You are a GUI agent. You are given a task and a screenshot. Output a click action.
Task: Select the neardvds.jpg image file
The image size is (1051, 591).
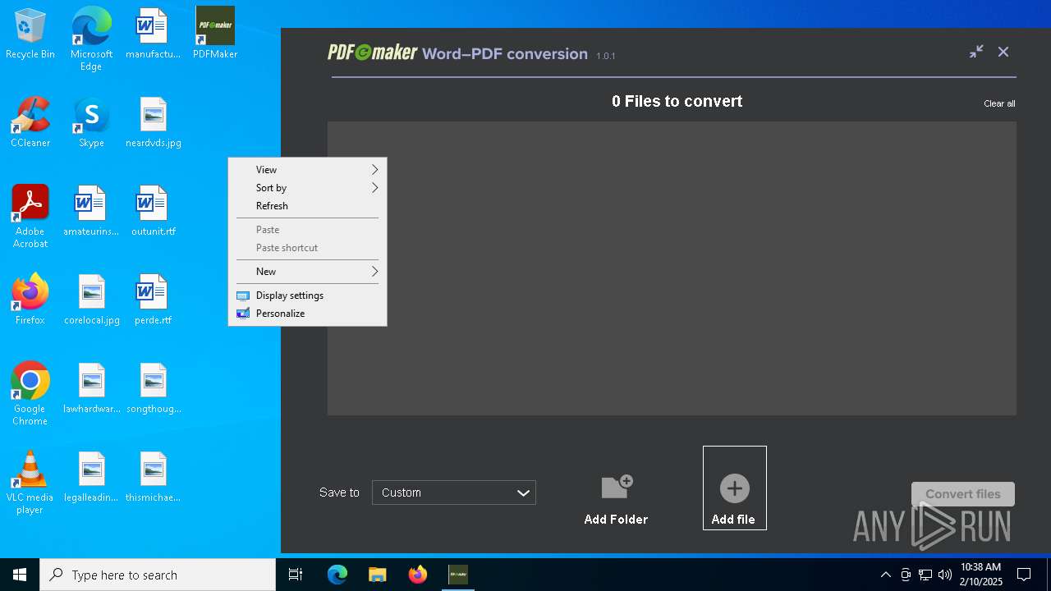[153, 123]
